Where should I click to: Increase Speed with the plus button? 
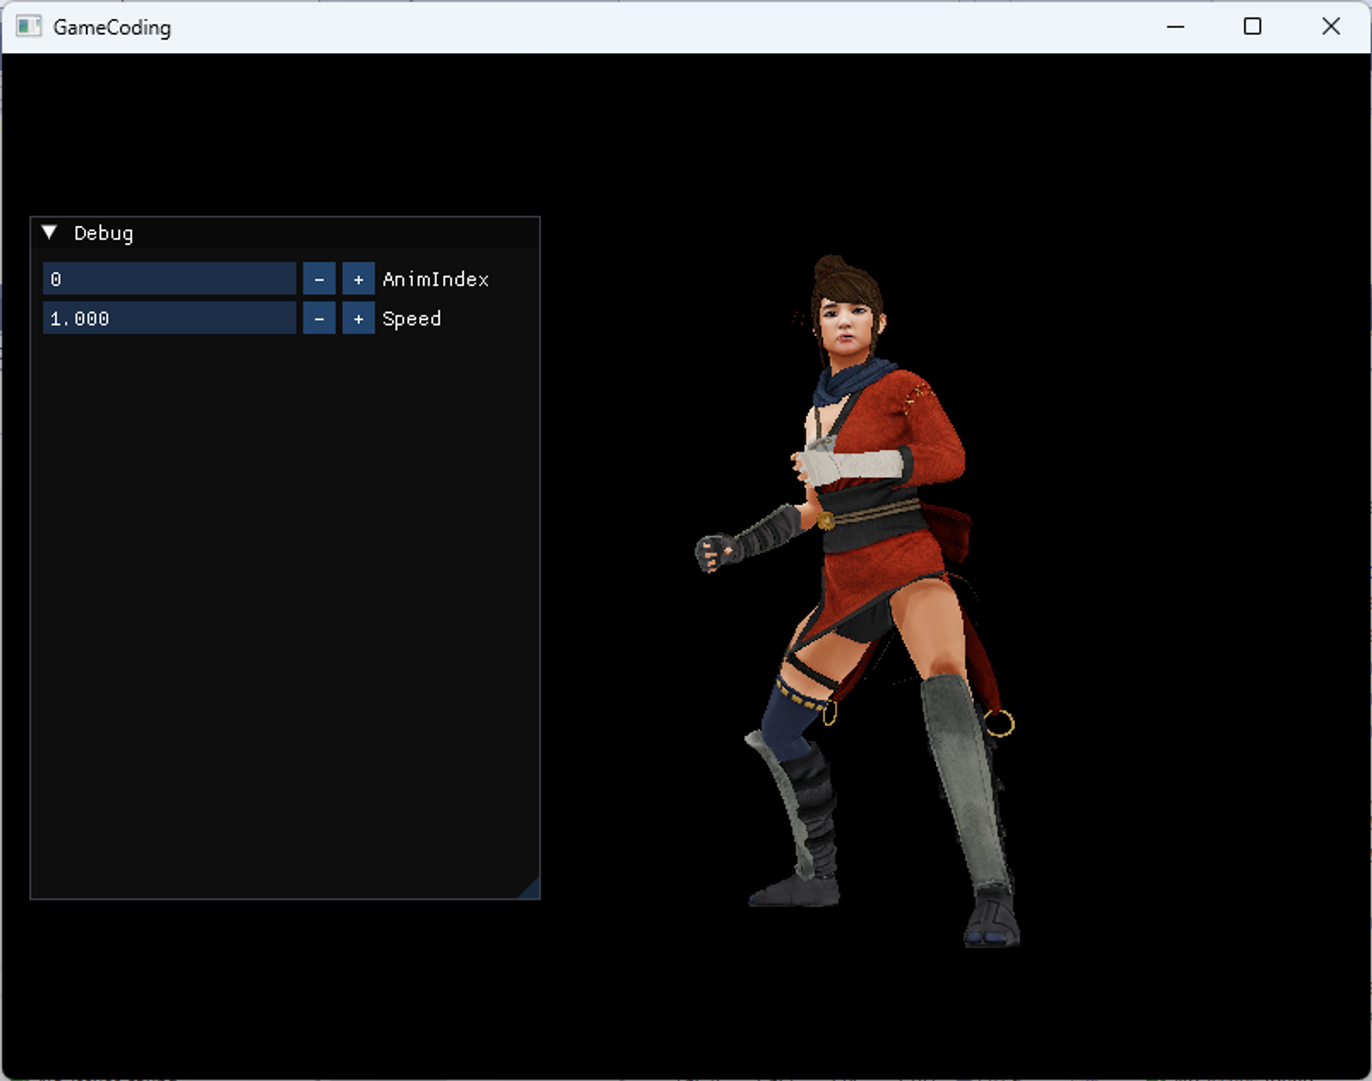coord(358,319)
